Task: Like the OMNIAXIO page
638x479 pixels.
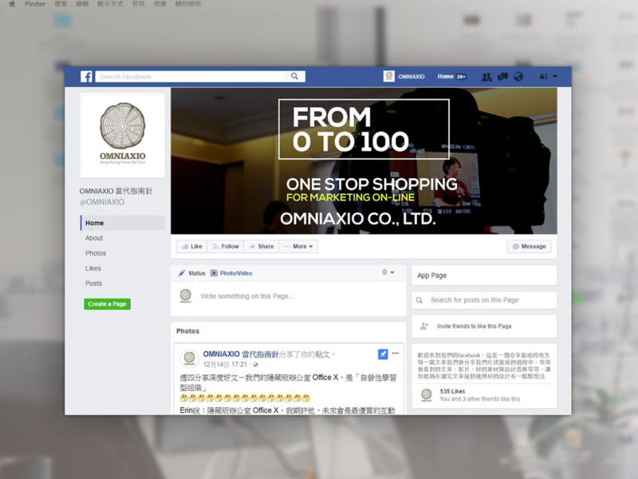Action: (x=192, y=247)
